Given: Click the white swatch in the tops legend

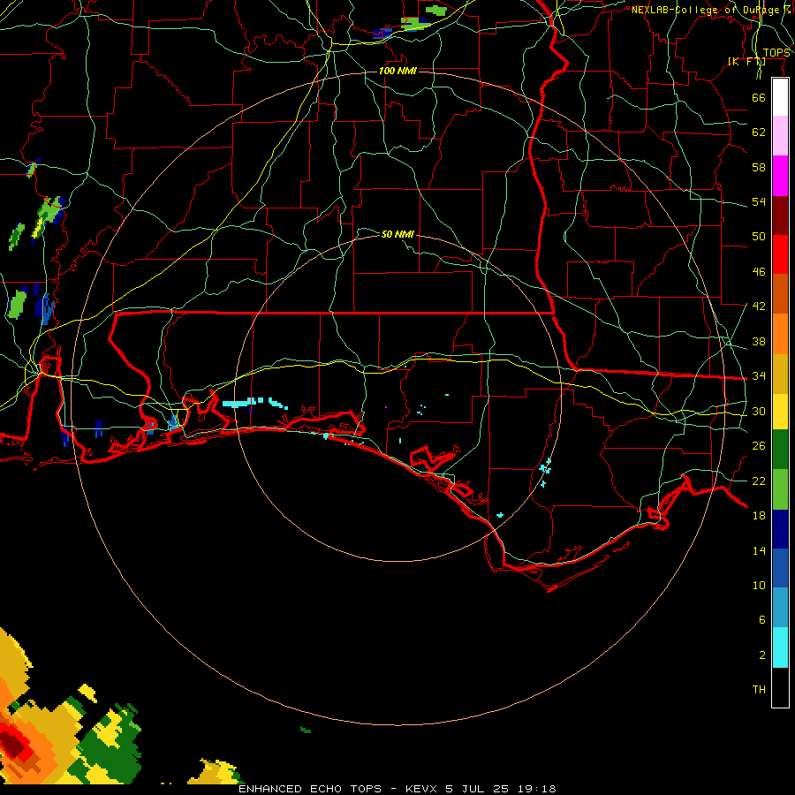Looking at the screenshot, I should (x=780, y=97).
